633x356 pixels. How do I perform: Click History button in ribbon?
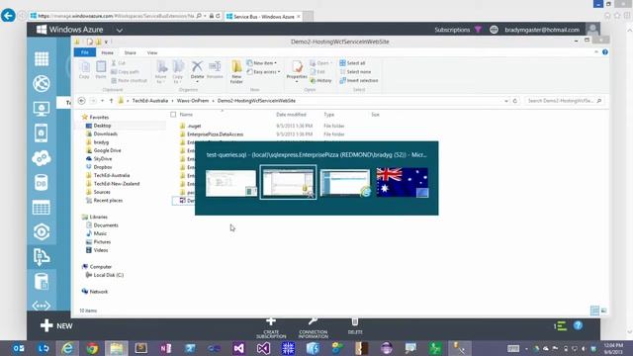click(320, 81)
